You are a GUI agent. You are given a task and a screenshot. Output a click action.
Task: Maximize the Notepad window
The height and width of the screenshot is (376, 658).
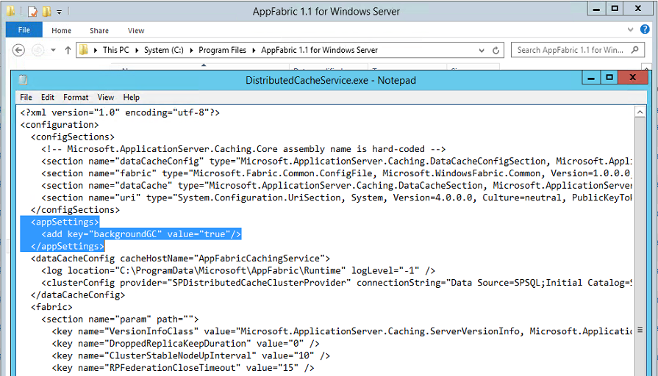[x=609, y=78]
